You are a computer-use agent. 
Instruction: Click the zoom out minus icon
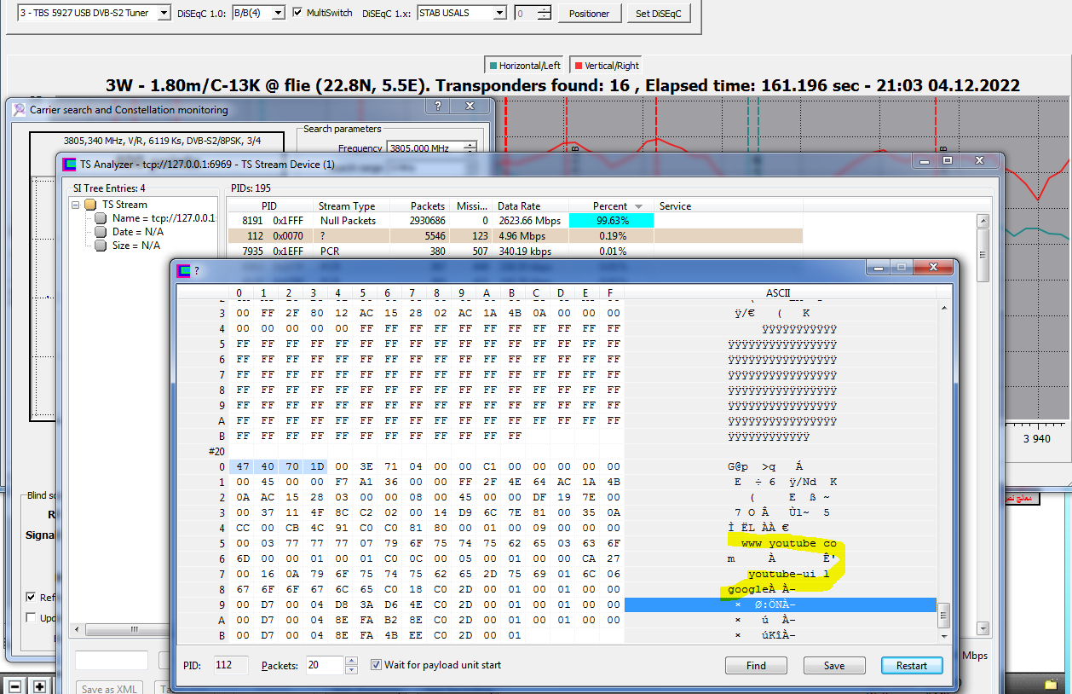(14, 685)
